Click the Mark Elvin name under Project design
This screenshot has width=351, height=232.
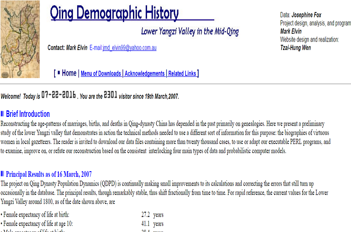[291, 31]
